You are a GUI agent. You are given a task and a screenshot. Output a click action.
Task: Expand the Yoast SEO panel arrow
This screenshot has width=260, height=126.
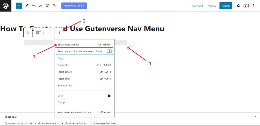pyautogui.click(x=255, y=117)
